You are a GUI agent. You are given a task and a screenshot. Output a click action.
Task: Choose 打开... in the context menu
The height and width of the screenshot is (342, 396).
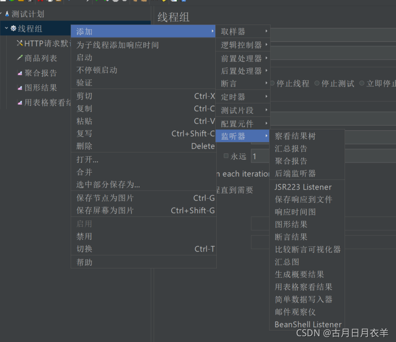(x=143, y=160)
